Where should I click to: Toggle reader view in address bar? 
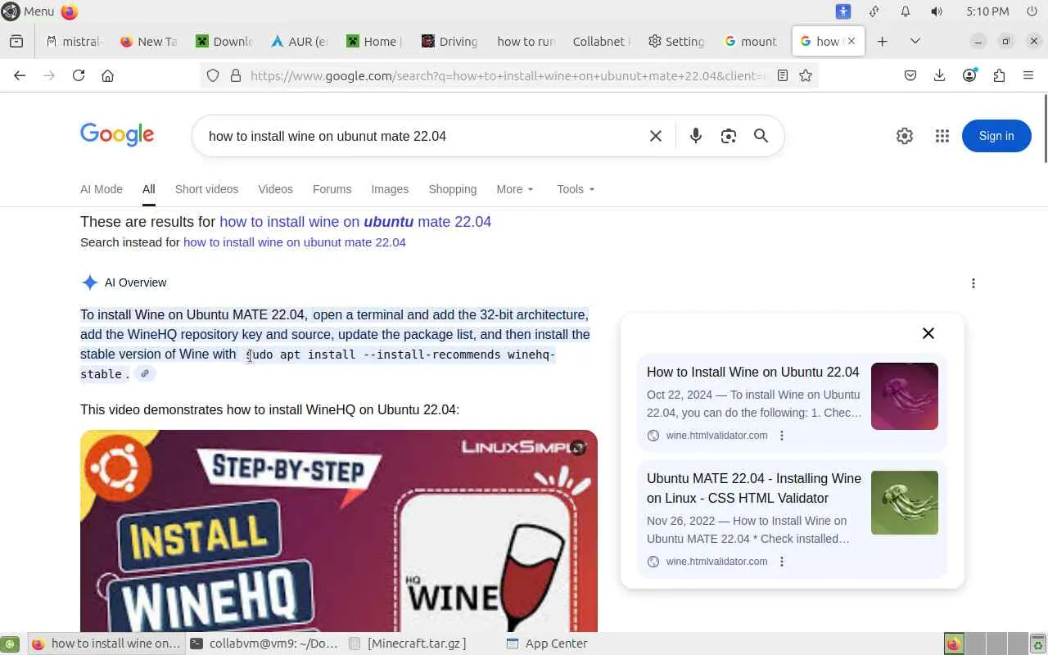click(783, 75)
